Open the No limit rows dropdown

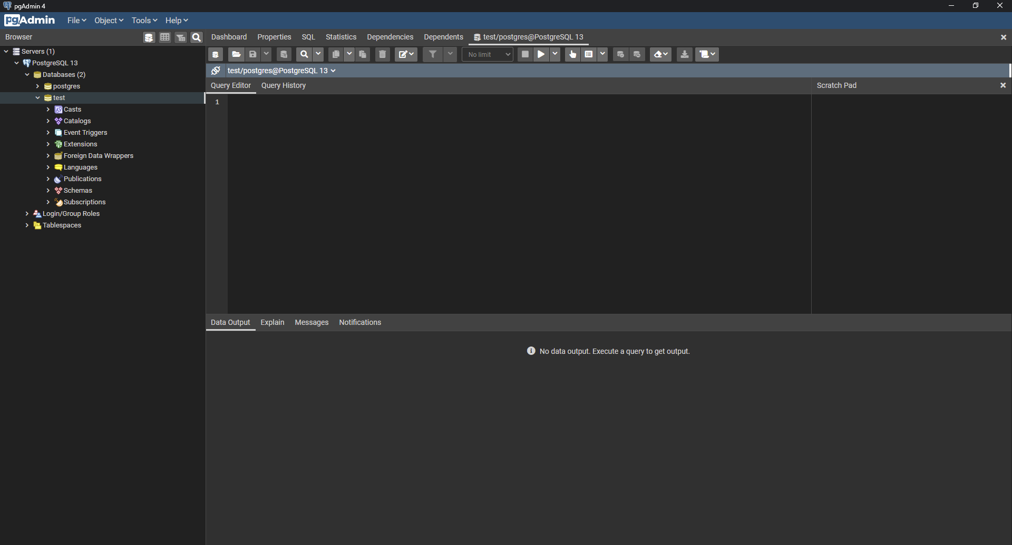coord(488,54)
